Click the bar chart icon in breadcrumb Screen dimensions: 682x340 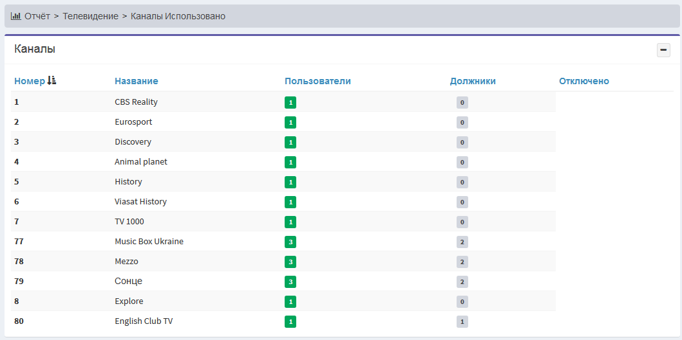click(x=15, y=16)
